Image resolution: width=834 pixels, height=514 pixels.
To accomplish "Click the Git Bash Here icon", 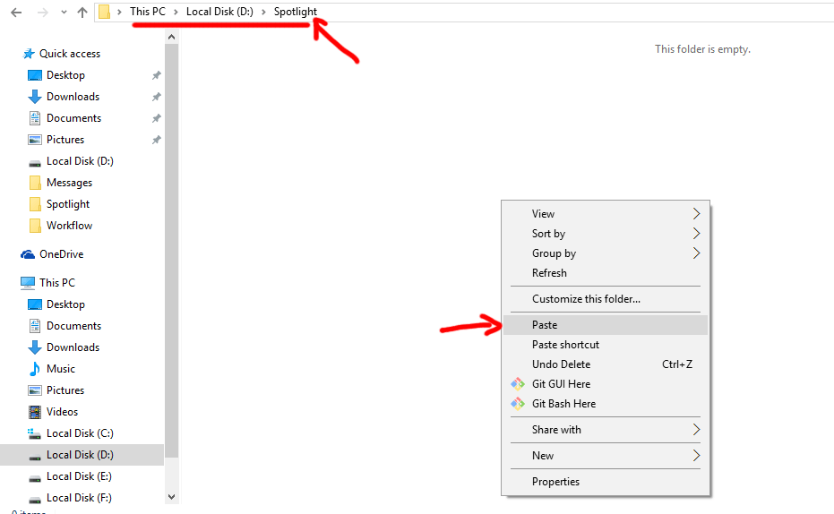I will click(518, 404).
